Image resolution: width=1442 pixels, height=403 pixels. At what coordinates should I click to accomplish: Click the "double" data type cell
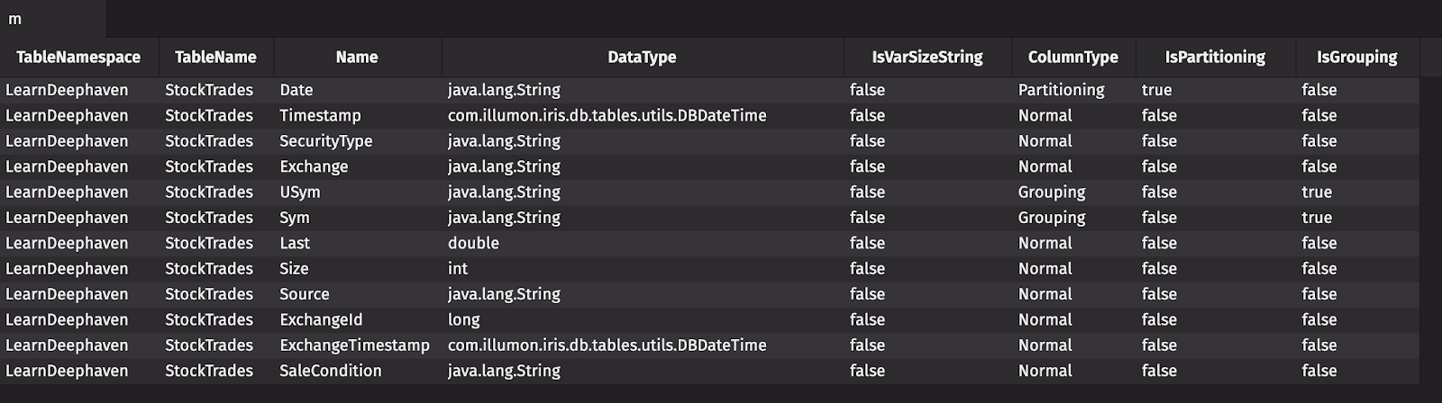(x=473, y=244)
